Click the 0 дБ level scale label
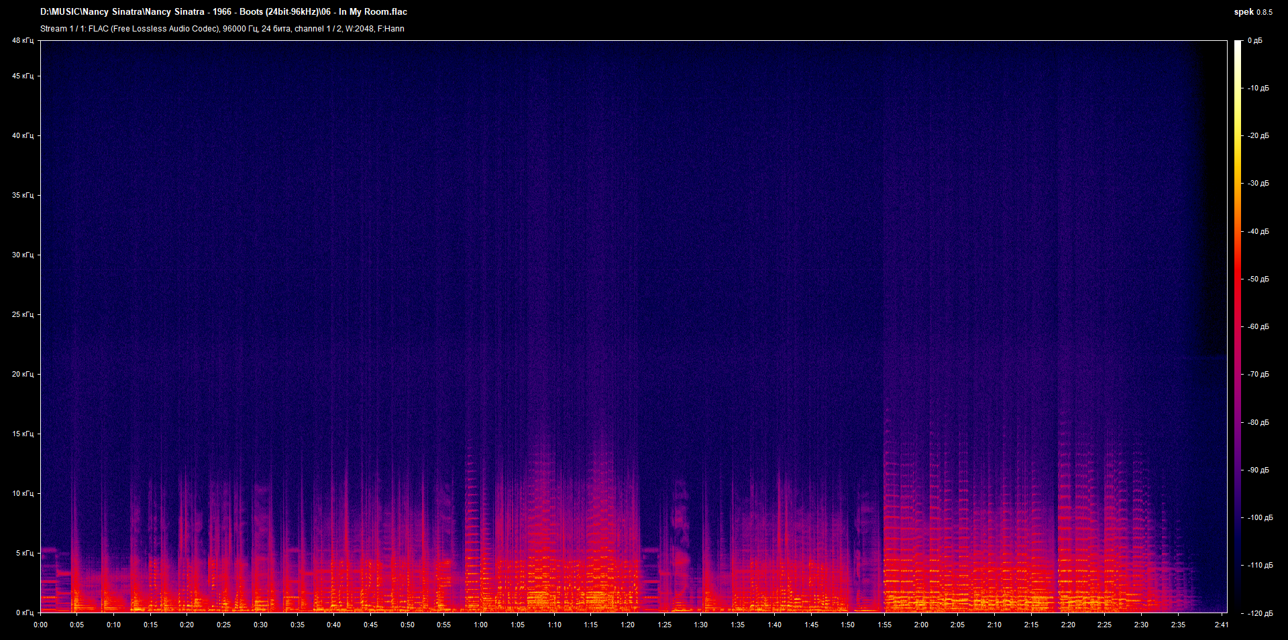 (x=1255, y=41)
